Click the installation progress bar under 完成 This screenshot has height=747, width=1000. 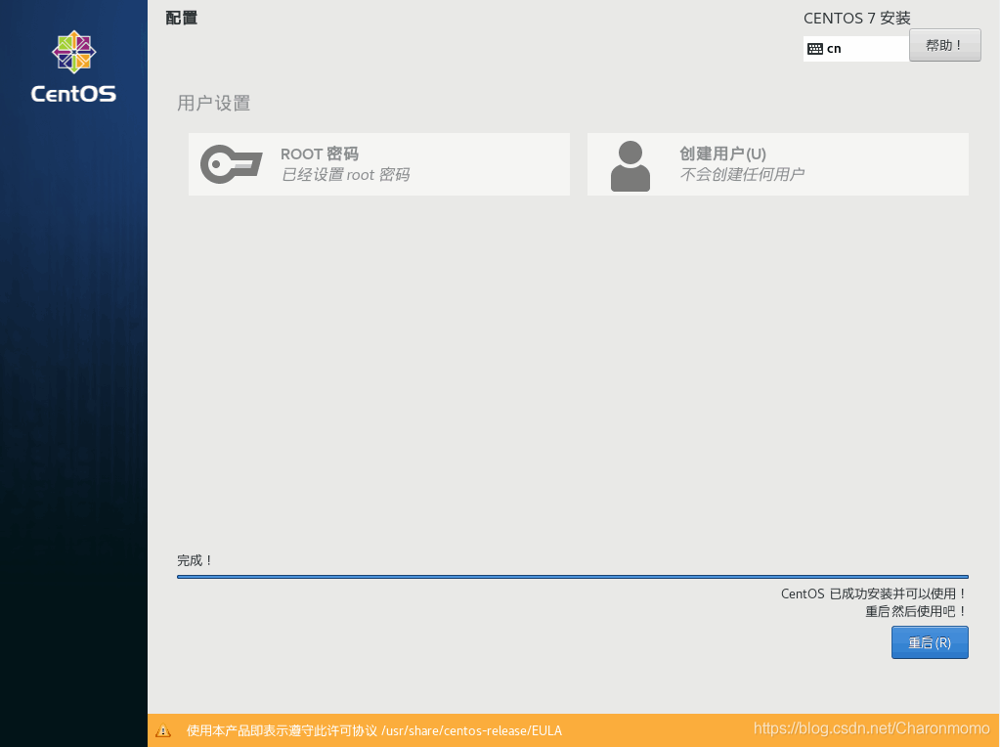coord(571,577)
